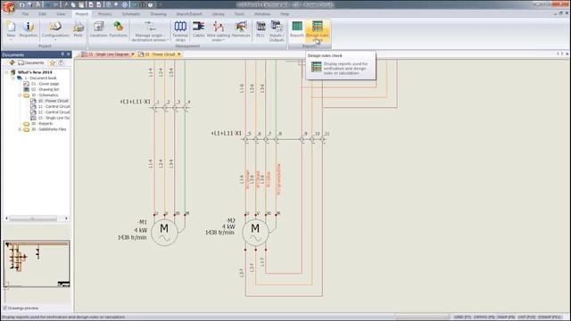The height and width of the screenshot is (321, 571).
Task: Collapse the 1 - Document book node
Action: point(13,78)
